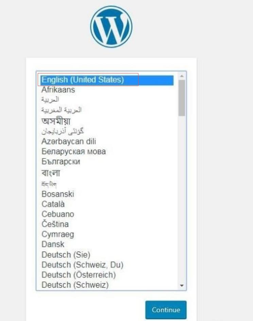Click the scrollbar up arrow
The width and height of the screenshot is (253, 321).
click(182, 76)
